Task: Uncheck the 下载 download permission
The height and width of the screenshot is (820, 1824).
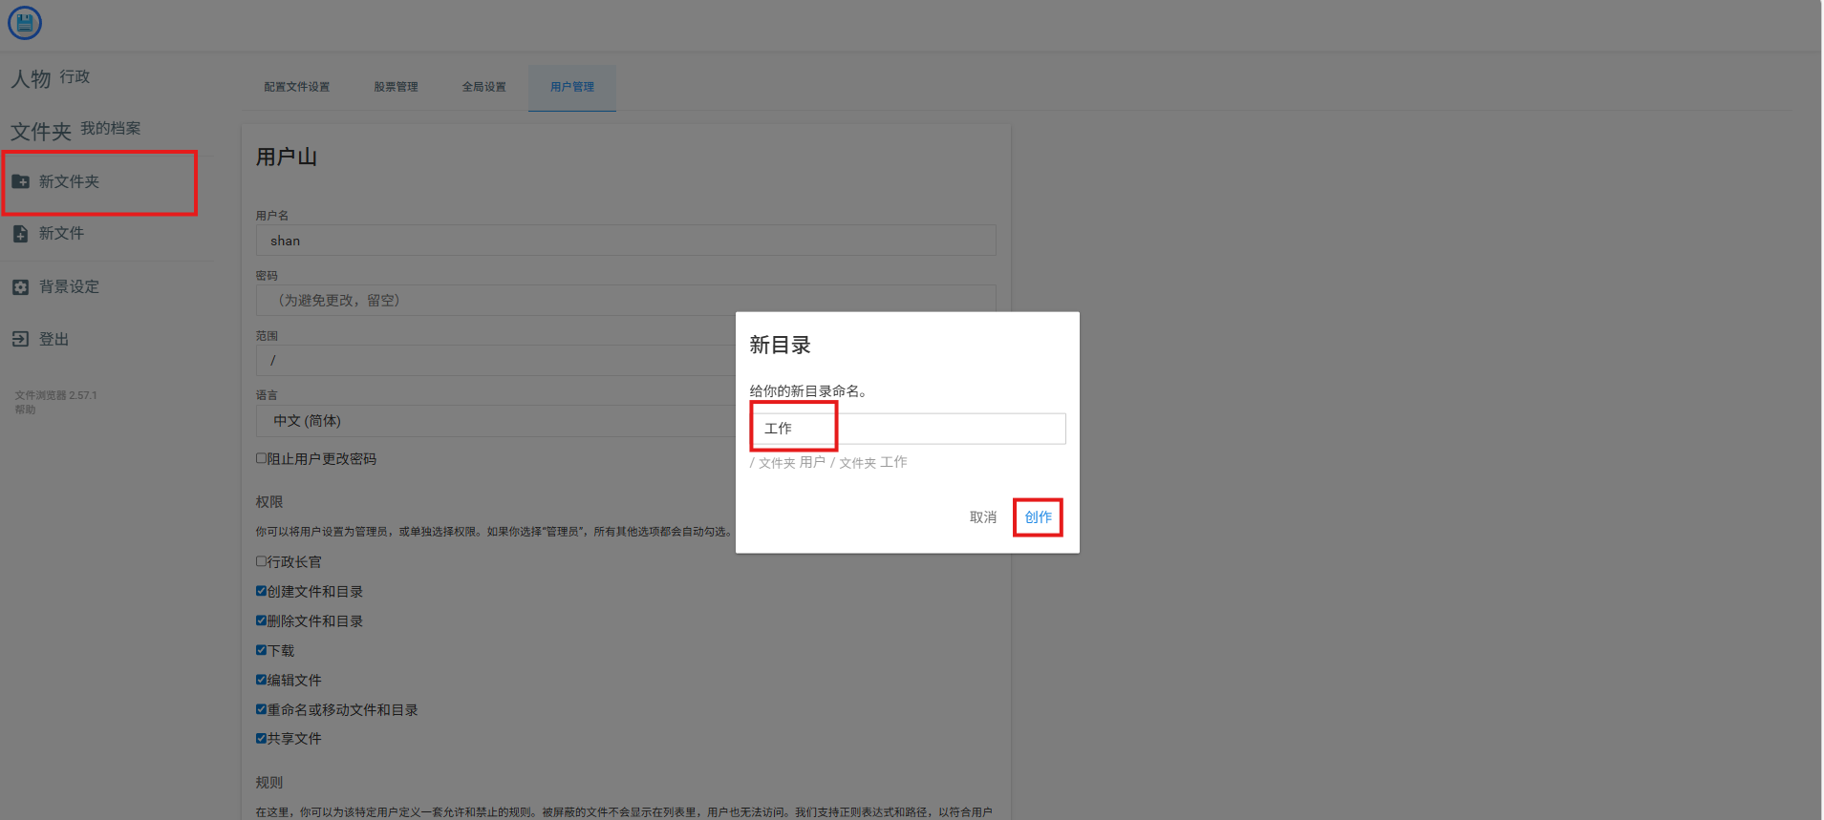Action: pos(261,650)
